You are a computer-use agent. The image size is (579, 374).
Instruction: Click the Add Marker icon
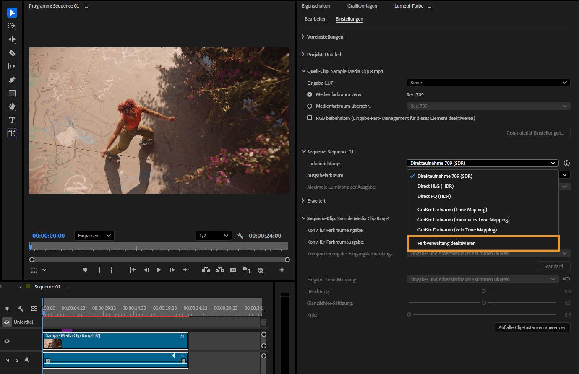pos(85,270)
